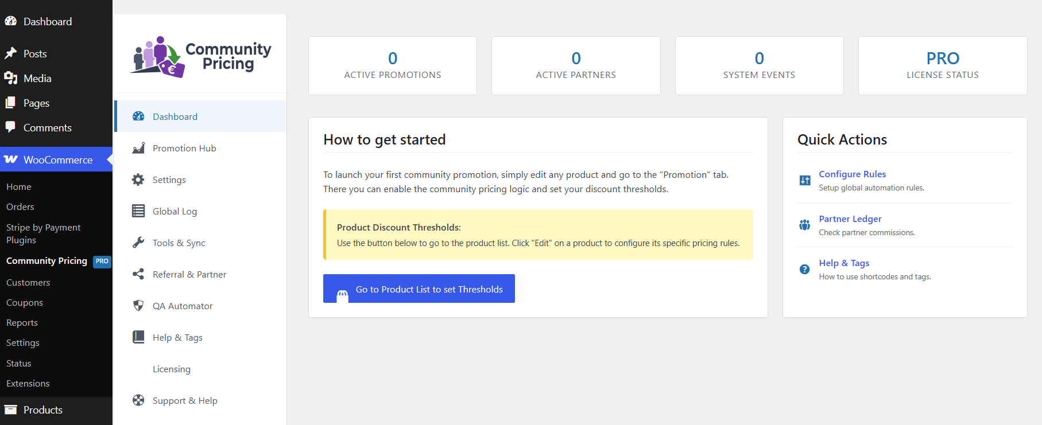
Task: Open the Support & Help tab
Action: tap(200, 400)
